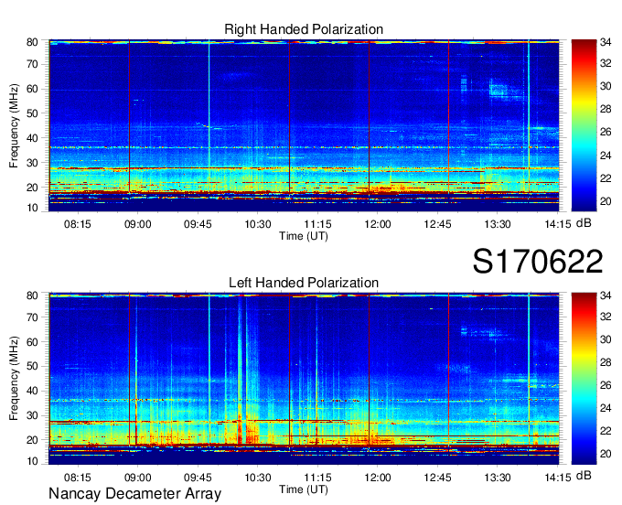Click the 80 MHz tick of Left Handed plot

[x=32, y=295]
